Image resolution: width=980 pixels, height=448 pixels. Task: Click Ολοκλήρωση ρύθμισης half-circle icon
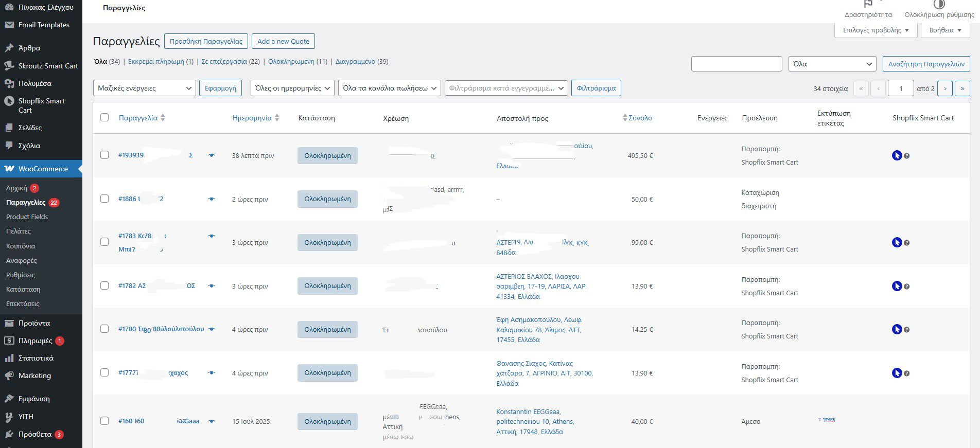(939, 5)
